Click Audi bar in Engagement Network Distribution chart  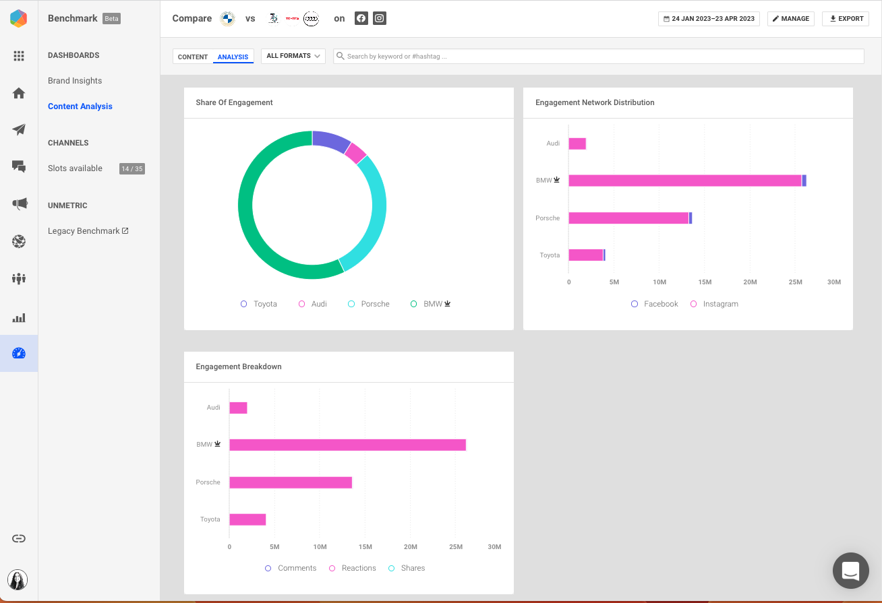click(x=577, y=144)
